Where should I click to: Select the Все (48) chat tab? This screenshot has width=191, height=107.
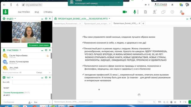pyautogui.click(x=6, y=82)
